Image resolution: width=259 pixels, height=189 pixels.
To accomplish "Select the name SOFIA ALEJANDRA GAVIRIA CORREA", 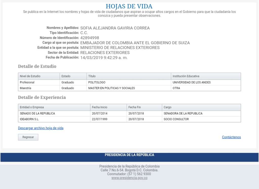I will [115, 28].
